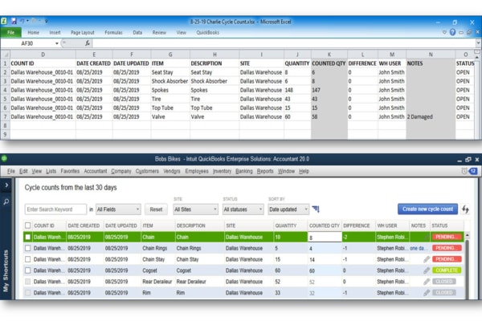This screenshot has width=482, height=321.
Task: Check the Rim row checkbox
Action: [27, 292]
